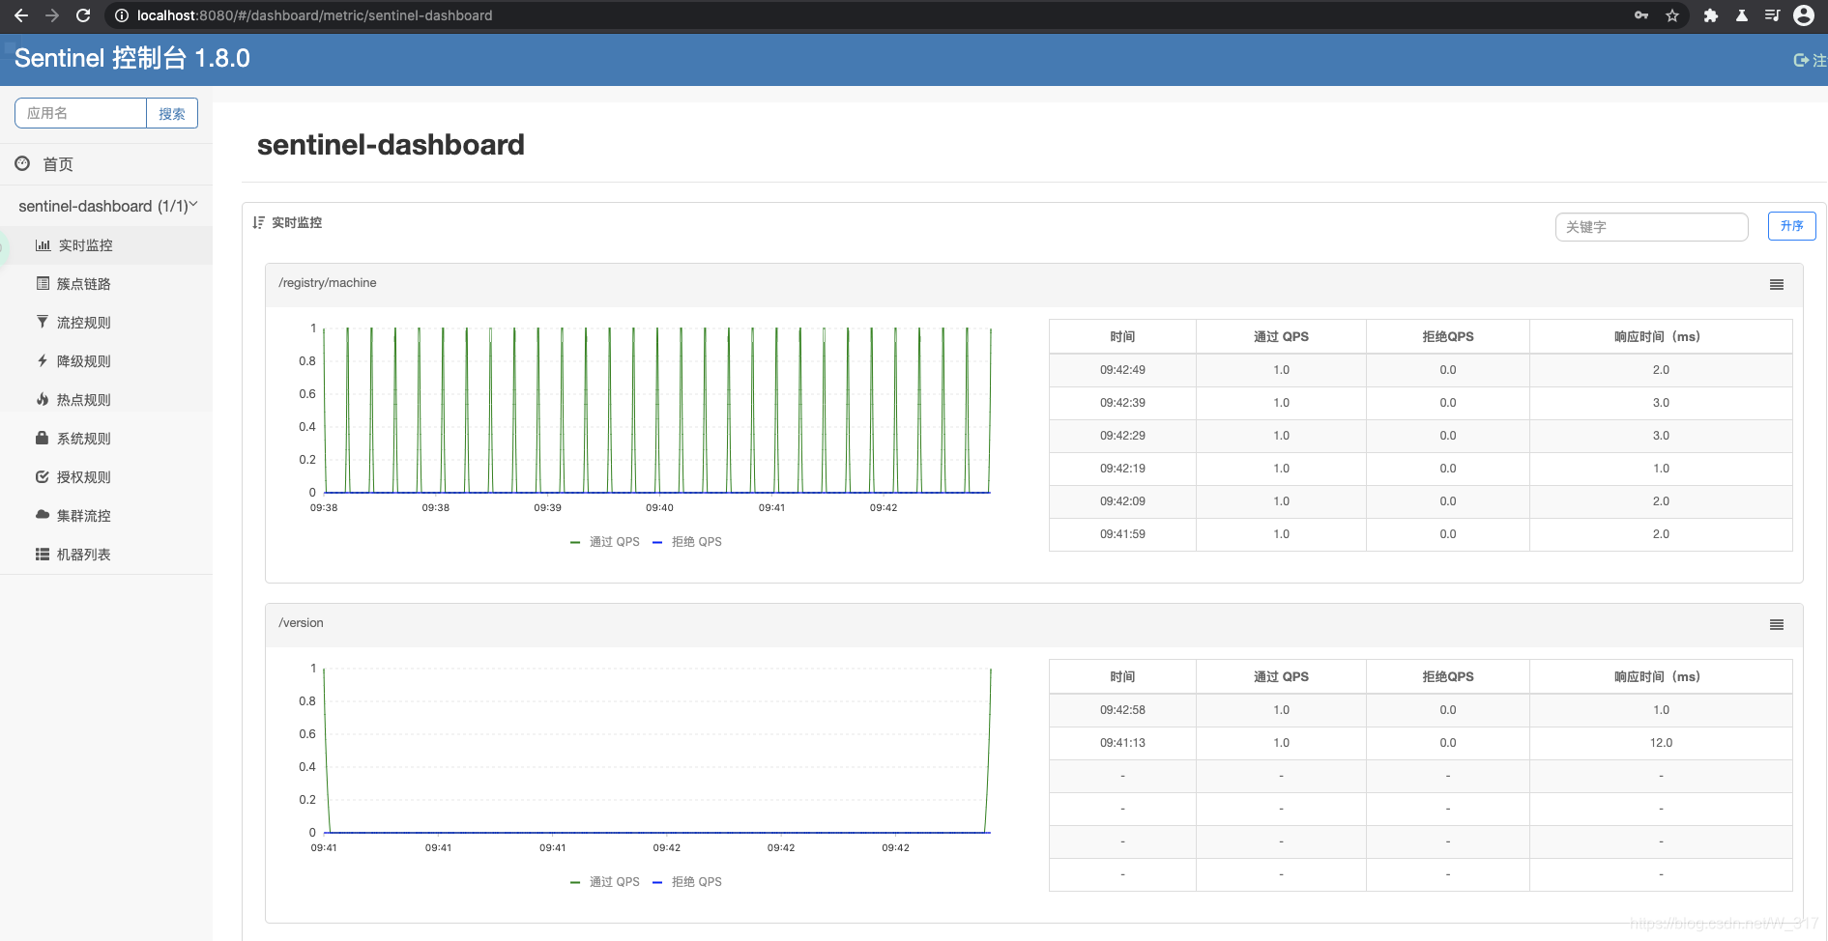Click the clock icon beside 首页
1828x941 pixels.
[22, 163]
